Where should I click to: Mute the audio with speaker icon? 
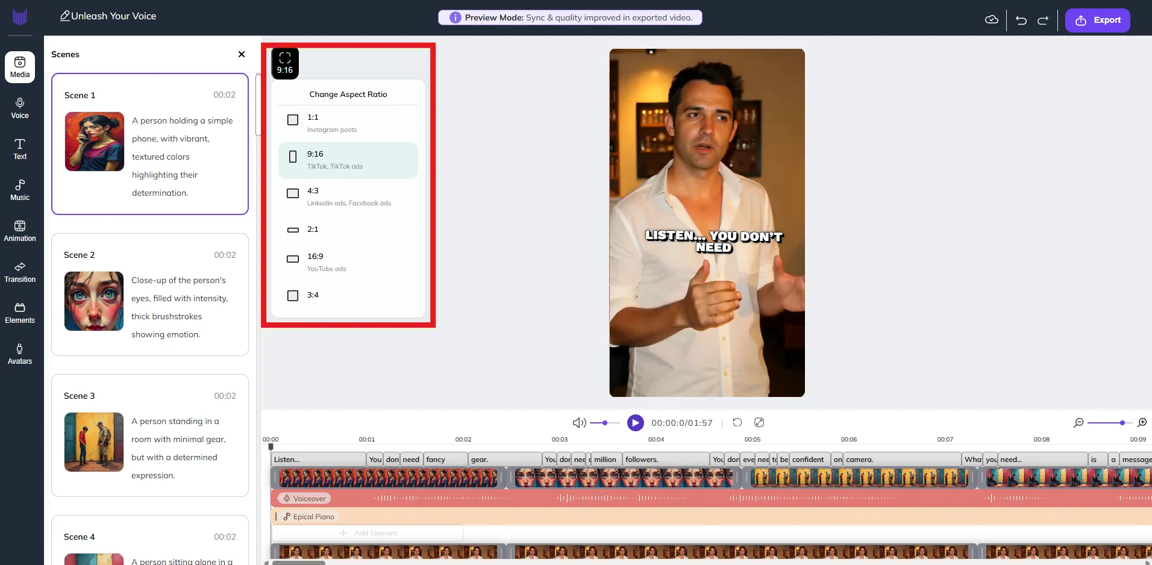(x=579, y=423)
